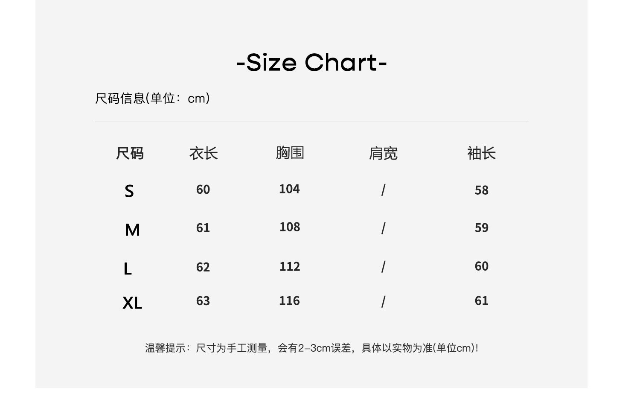This screenshot has height=417, width=640.
Task: Click garment length value 62
Action: pyautogui.click(x=203, y=267)
